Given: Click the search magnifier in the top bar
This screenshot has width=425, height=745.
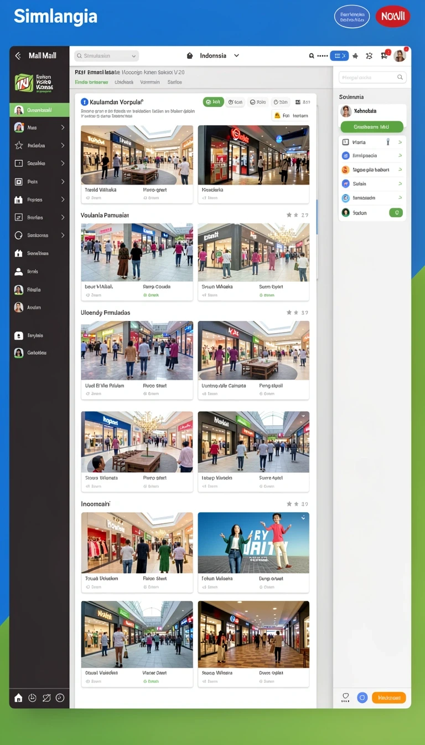Looking at the screenshot, I should (x=312, y=56).
